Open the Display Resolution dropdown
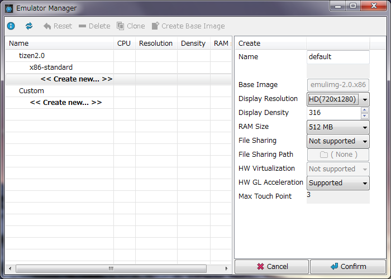This screenshot has height=279, width=391. click(x=338, y=99)
